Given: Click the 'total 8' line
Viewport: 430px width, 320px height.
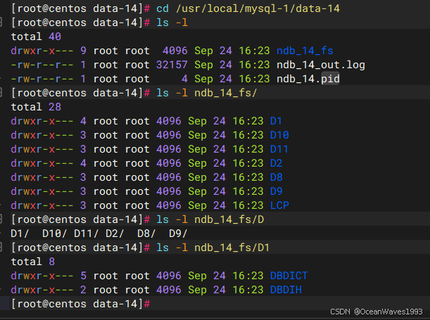Looking at the screenshot, I should (33, 262).
